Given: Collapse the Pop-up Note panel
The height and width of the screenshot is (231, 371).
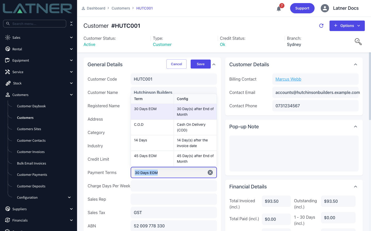Looking at the screenshot, I should (x=356, y=127).
